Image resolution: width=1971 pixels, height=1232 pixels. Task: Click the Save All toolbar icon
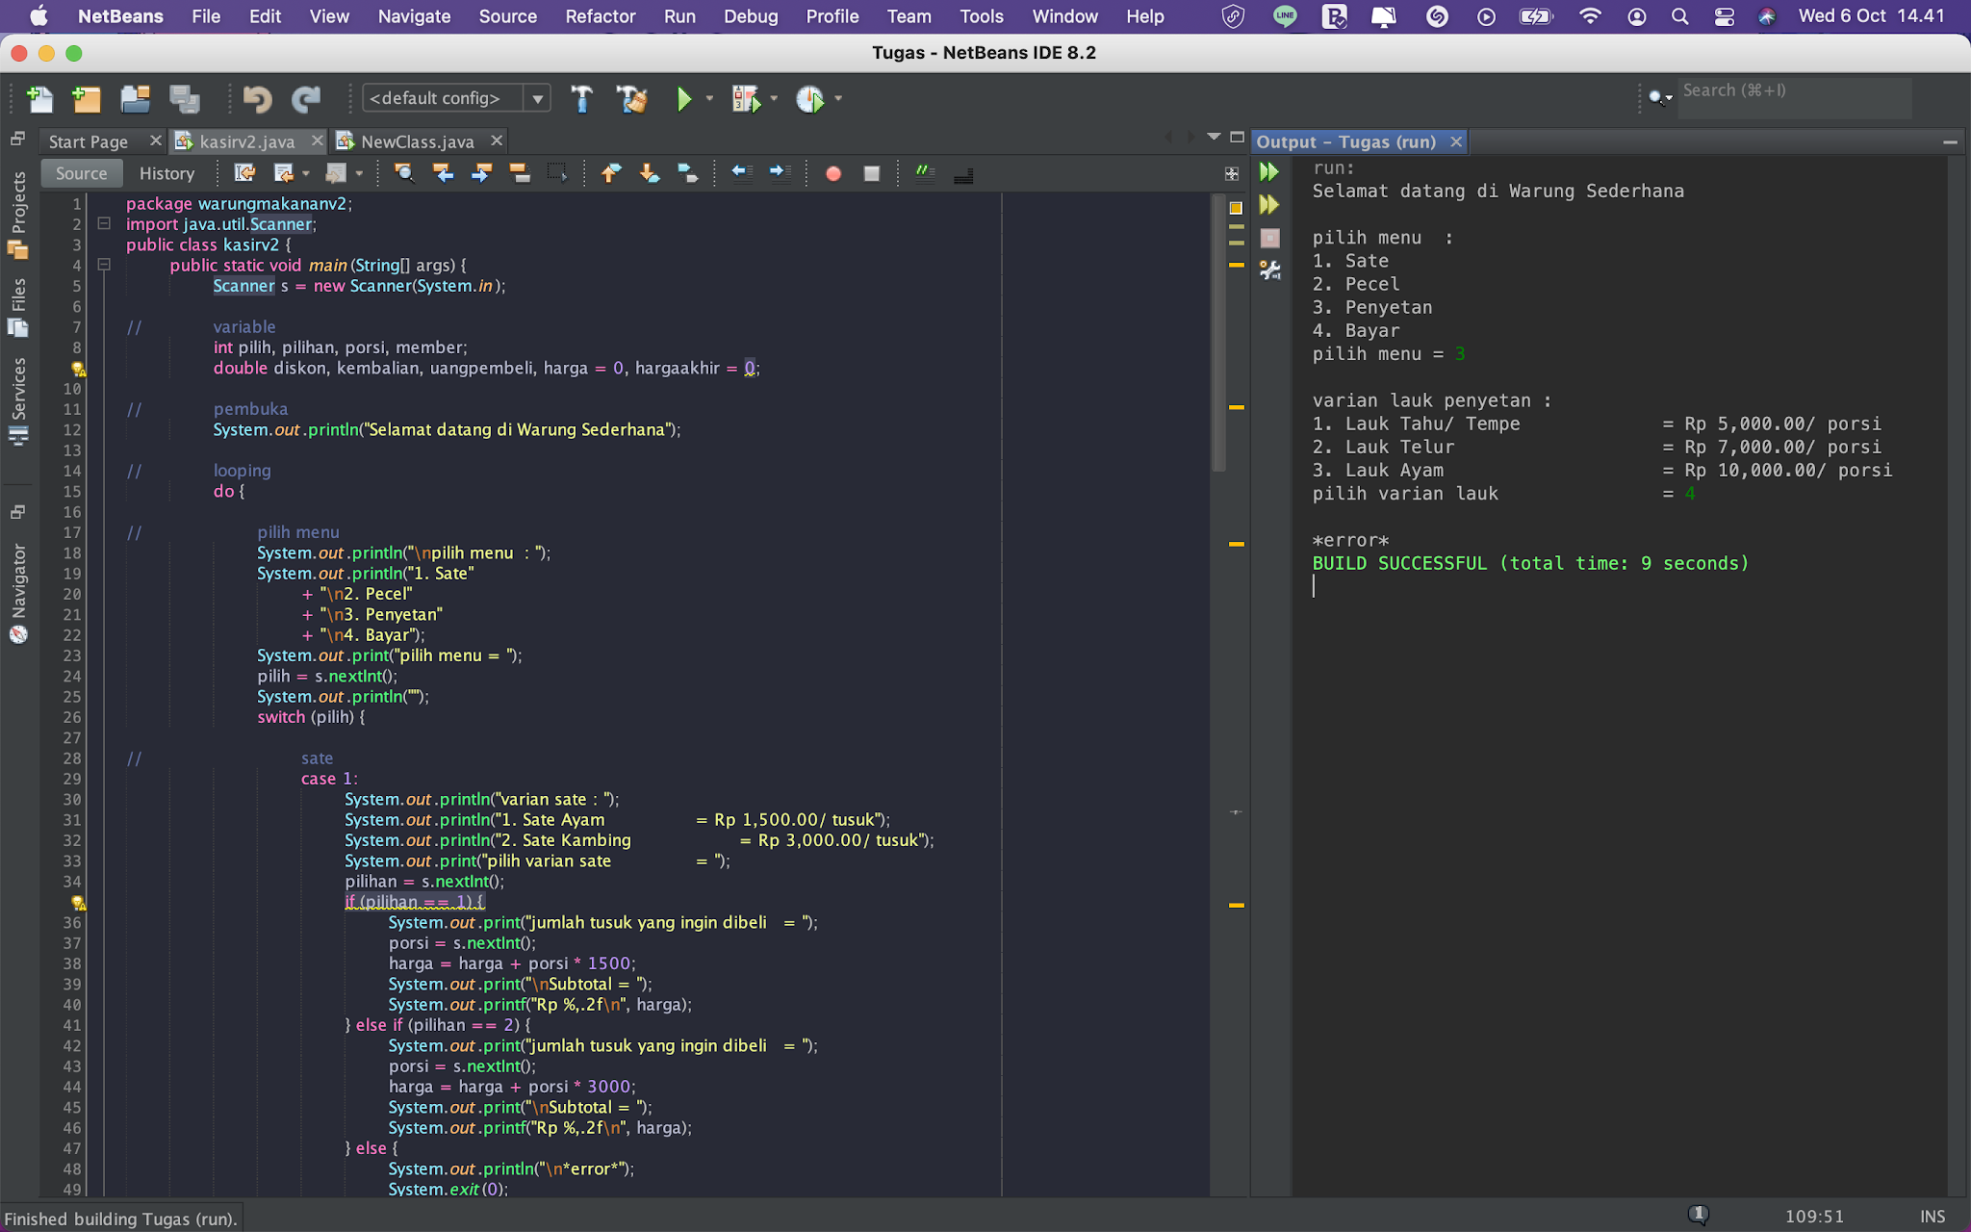[184, 98]
